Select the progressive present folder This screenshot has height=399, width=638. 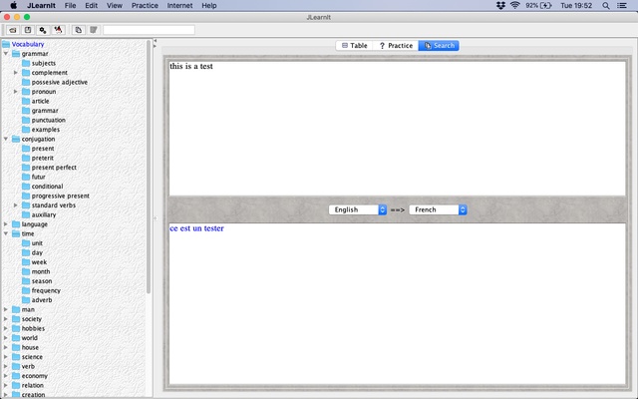[56, 196]
